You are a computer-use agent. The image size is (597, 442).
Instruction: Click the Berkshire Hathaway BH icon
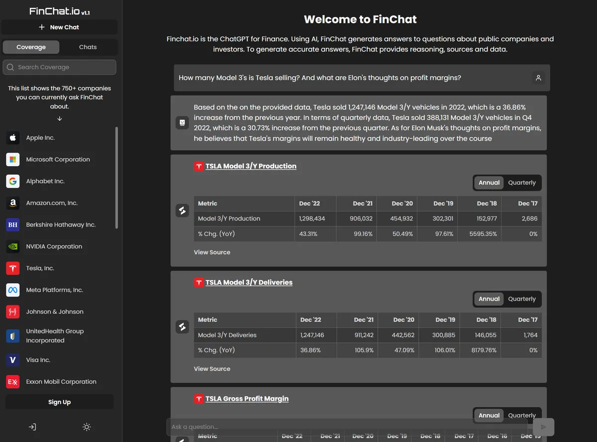[13, 225]
